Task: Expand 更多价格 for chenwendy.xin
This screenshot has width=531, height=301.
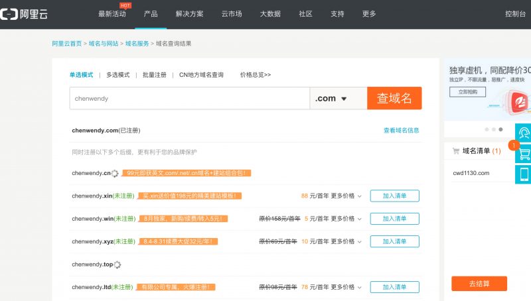Action: [x=346, y=196]
